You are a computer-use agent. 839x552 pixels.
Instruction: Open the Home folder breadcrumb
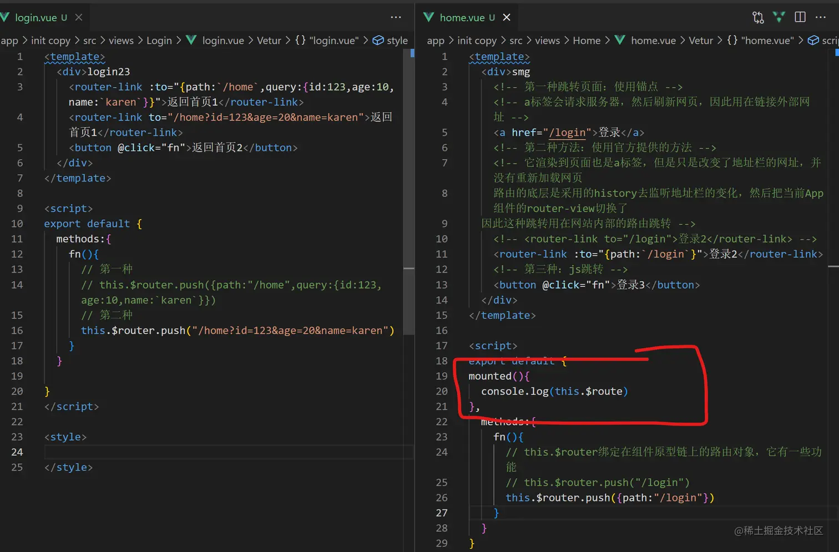(x=587, y=40)
